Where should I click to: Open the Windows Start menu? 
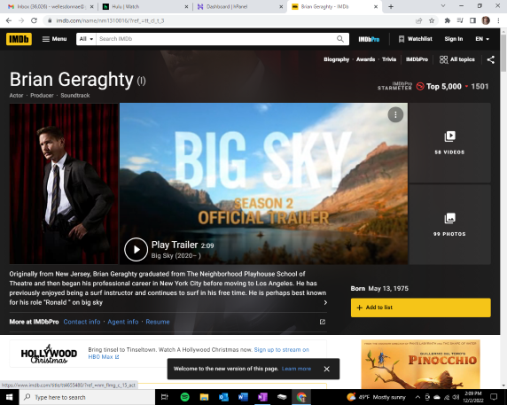[x=10, y=397]
